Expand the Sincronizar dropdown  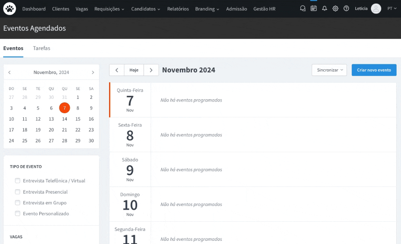pyautogui.click(x=329, y=70)
